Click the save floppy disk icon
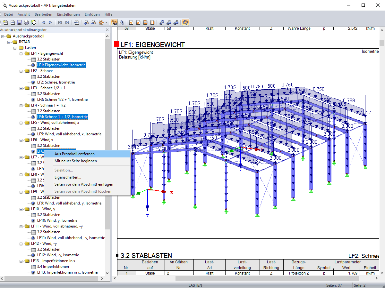 pos(20,22)
